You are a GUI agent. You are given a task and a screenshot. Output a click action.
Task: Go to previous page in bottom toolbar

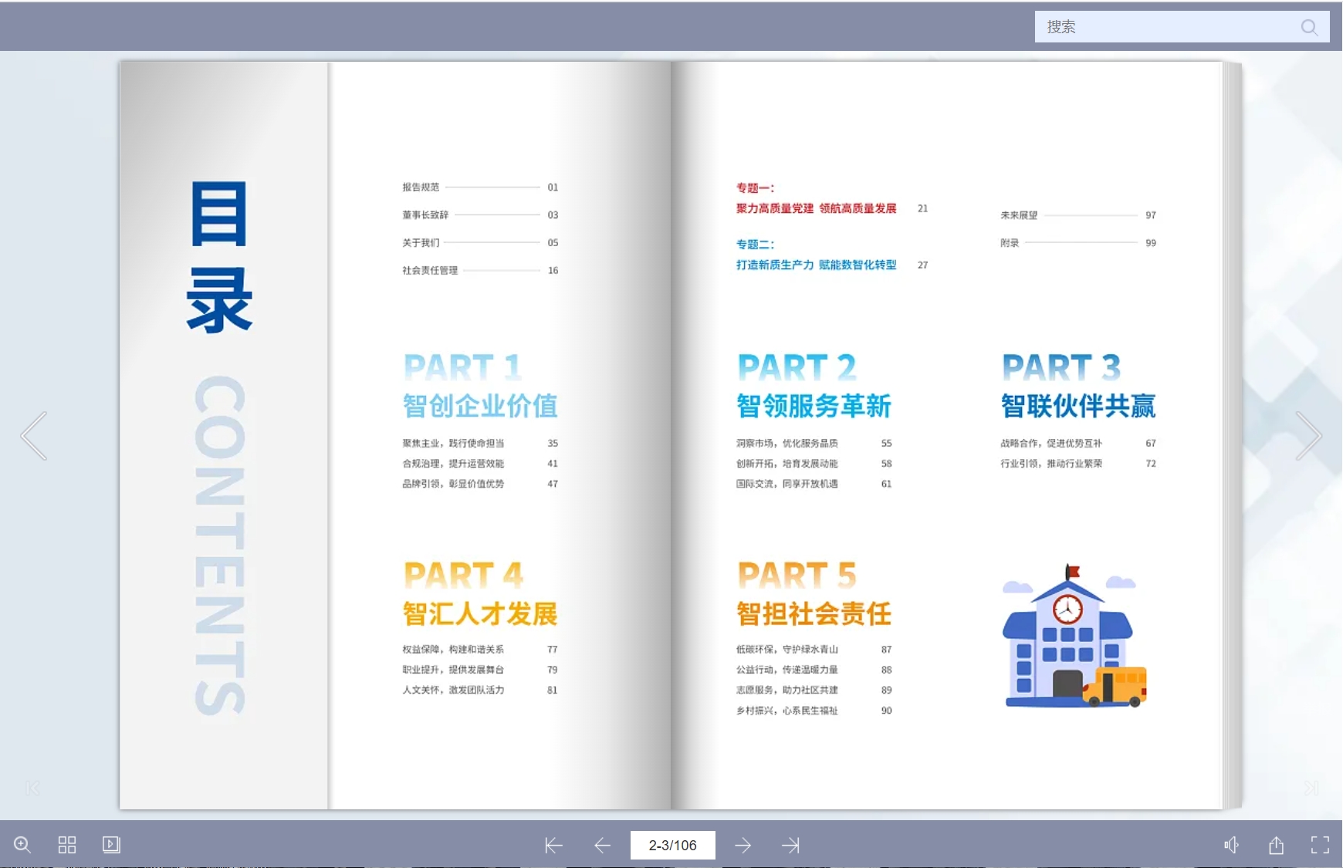[x=603, y=846]
